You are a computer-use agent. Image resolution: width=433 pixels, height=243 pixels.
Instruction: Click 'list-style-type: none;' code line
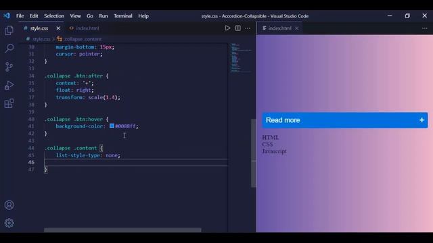[x=88, y=155]
